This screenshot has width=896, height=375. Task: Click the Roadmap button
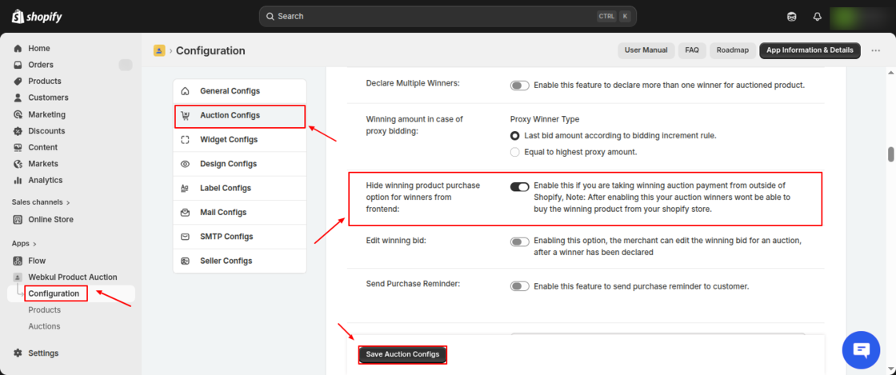(733, 50)
